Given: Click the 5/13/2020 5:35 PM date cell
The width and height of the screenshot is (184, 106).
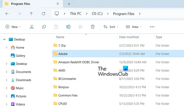Looking at the screenshot, I should (132, 104).
